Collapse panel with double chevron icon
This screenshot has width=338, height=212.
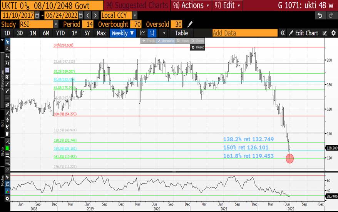[x=283, y=33]
